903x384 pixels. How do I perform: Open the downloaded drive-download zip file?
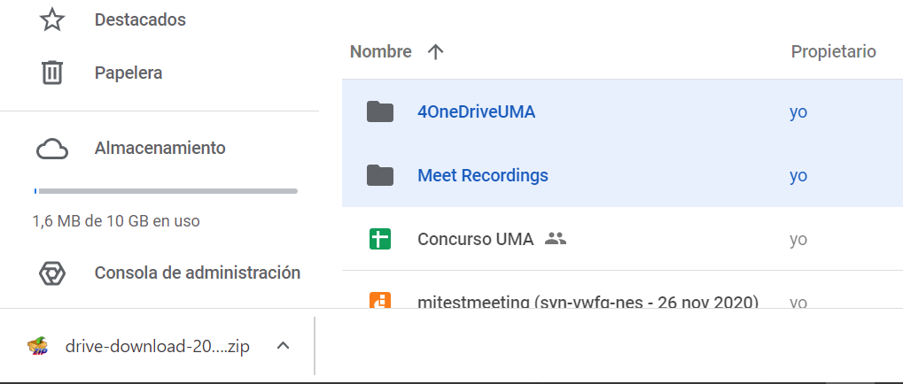click(158, 347)
